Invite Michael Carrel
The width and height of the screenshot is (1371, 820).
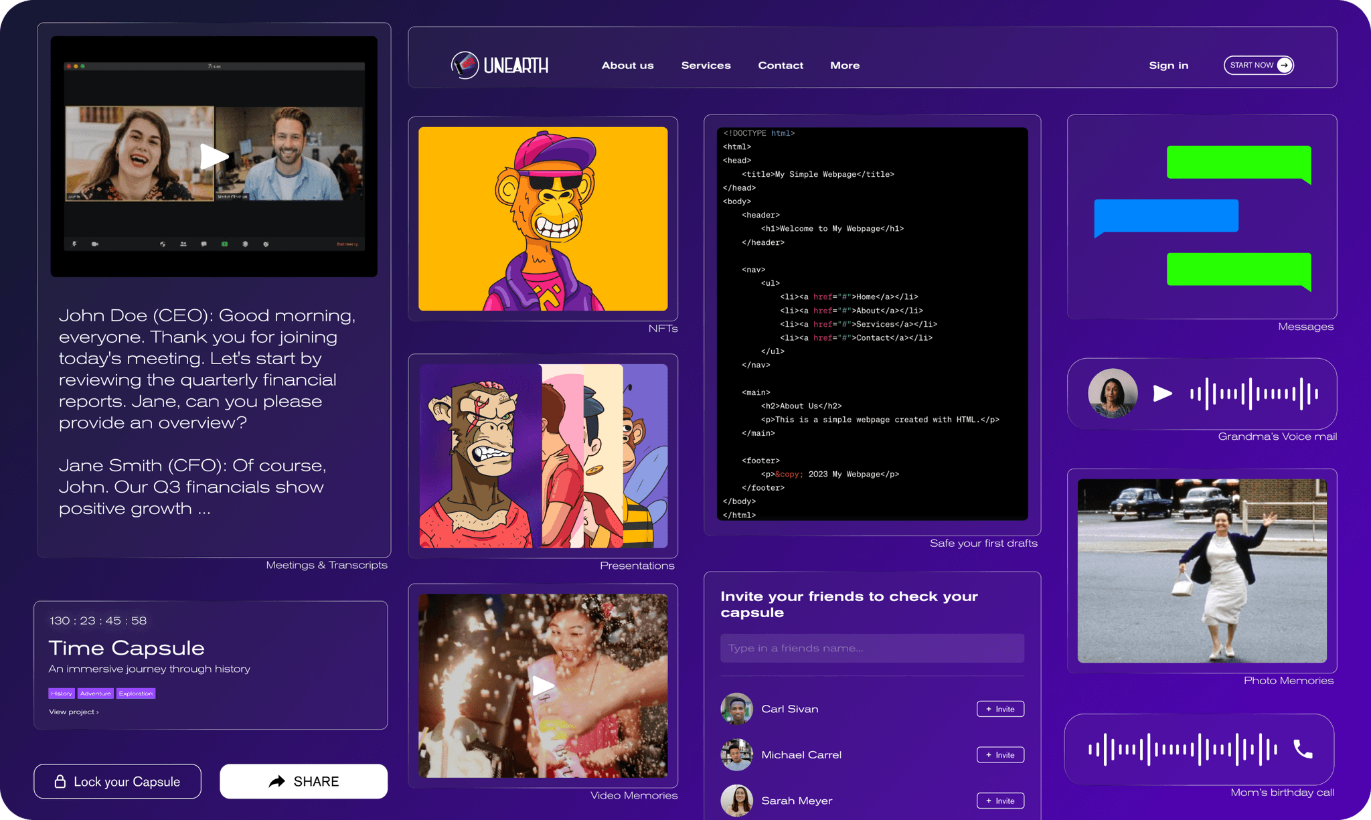tap(1000, 755)
